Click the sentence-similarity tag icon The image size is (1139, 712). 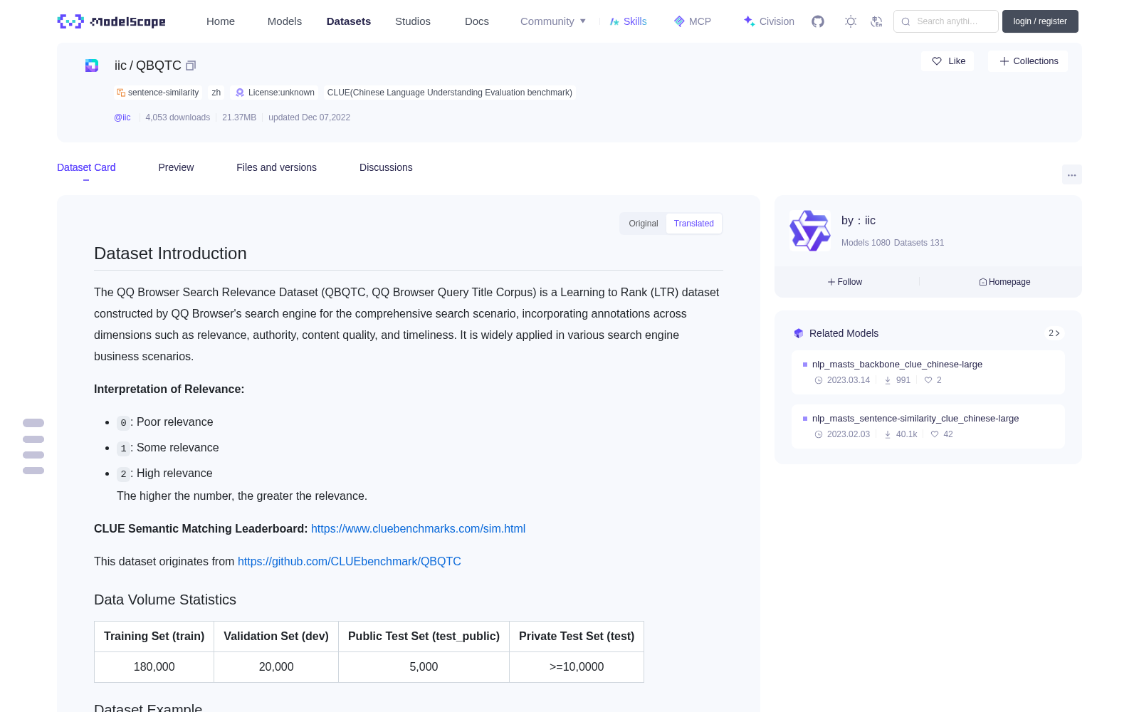tap(121, 93)
